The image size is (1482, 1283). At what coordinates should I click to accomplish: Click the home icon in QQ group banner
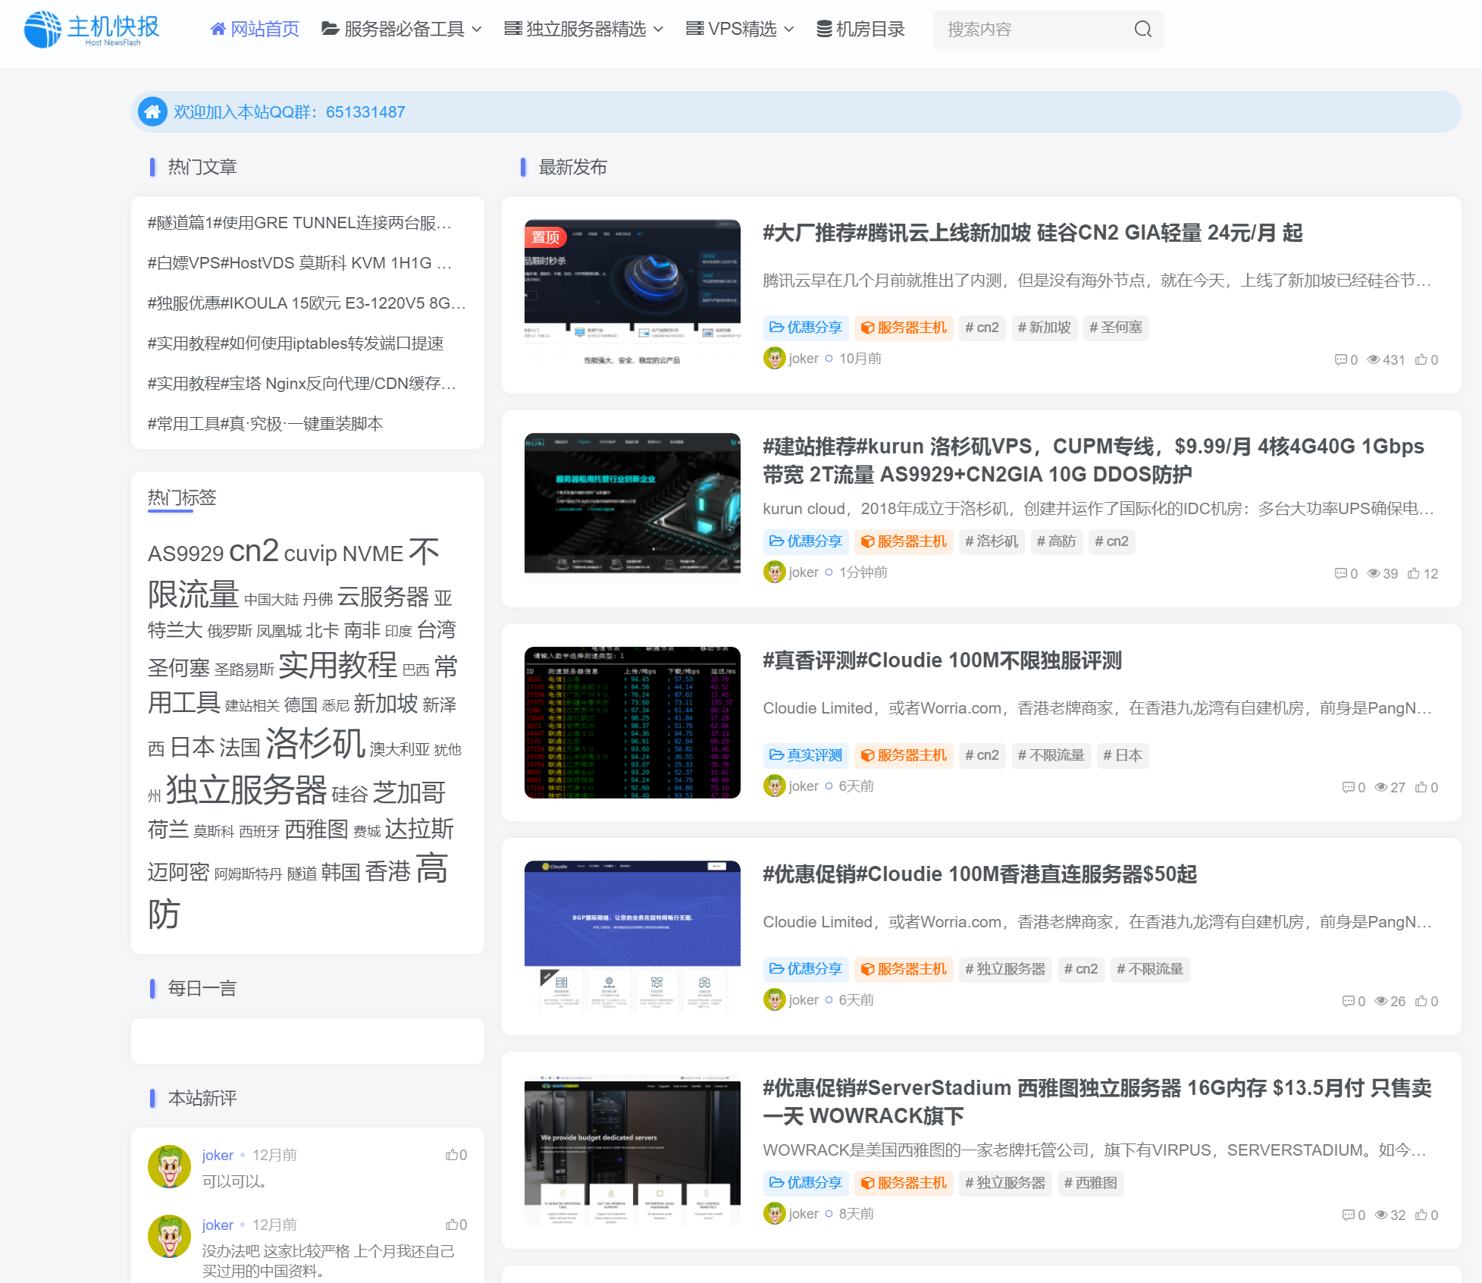[x=152, y=112]
